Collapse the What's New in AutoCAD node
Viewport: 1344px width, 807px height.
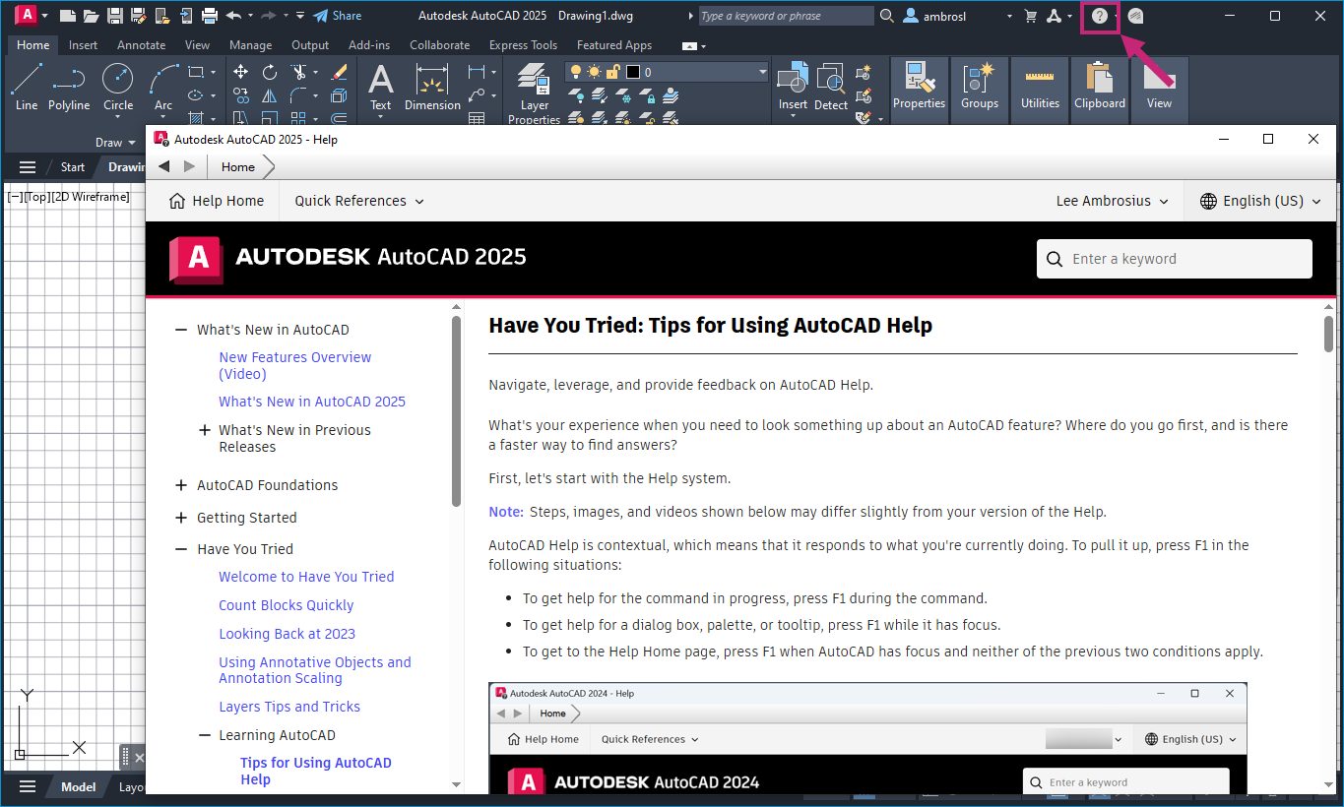click(180, 330)
